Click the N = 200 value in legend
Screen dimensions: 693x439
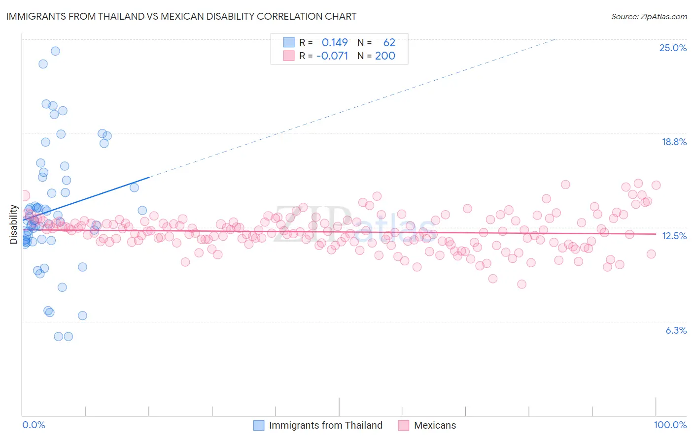[x=376, y=56]
